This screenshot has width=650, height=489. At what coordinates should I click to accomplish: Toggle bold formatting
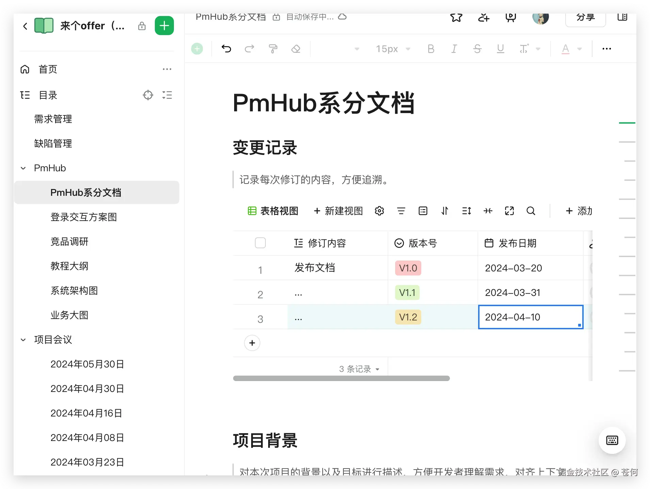point(431,49)
